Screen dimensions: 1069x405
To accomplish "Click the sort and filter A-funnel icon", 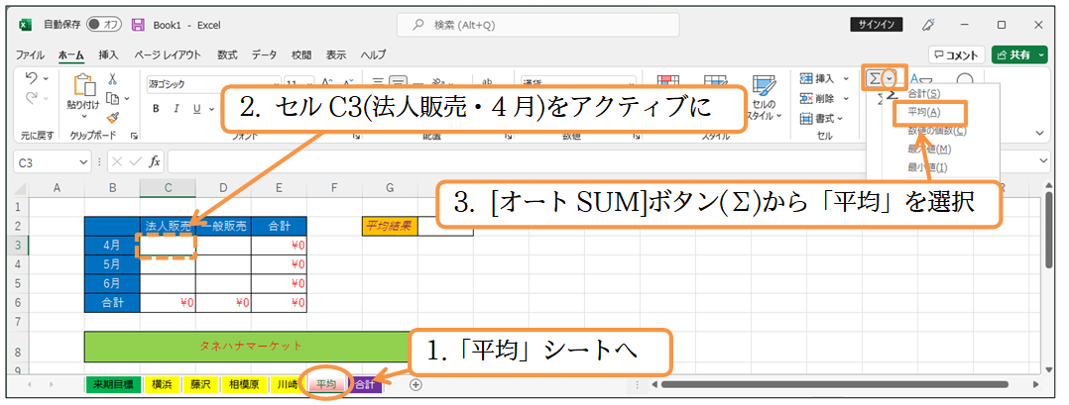I will tap(921, 79).
